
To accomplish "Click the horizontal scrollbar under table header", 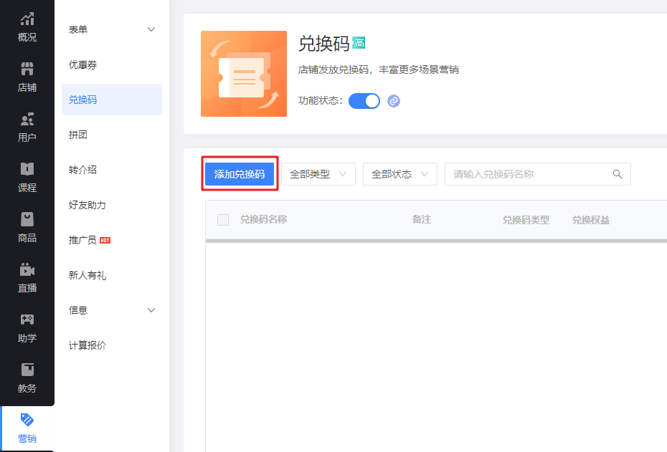I will [x=436, y=241].
